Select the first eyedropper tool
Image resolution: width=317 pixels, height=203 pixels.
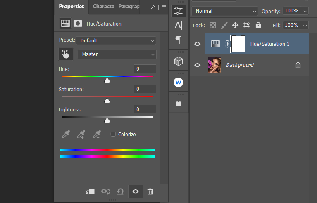point(66,134)
